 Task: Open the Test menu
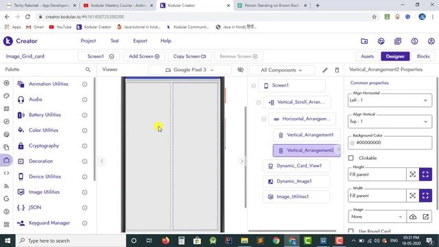[115, 41]
